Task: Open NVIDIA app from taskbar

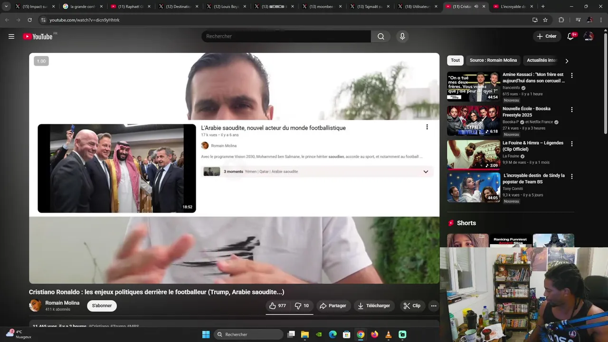Action: (x=319, y=334)
